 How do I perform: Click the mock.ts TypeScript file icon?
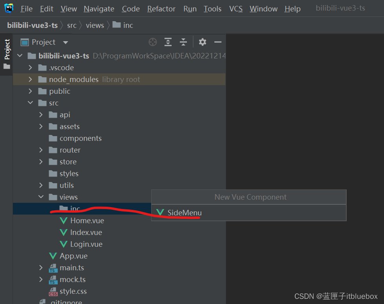(53, 280)
